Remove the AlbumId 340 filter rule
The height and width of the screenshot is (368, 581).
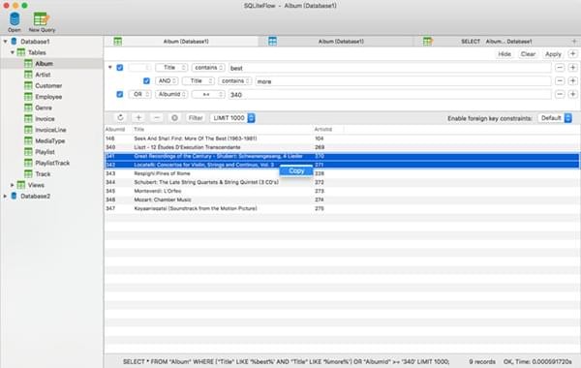(x=560, y=95)
